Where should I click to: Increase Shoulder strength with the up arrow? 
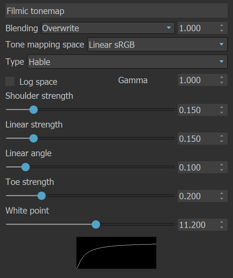(x=221, y=107)
